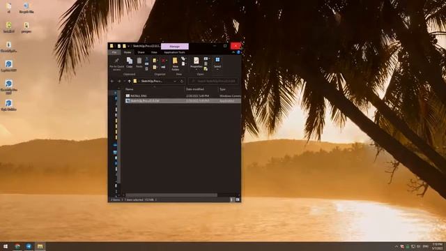The width and height of the screenshot is (446, 251).
Task: Click the red X Delete icon
Action: coord(163,61)
